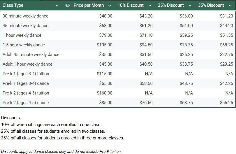The width and height of the screenshot is (236, 154).
Task: Click the 45 minute weekly dance row label
Action: (25, 26)
